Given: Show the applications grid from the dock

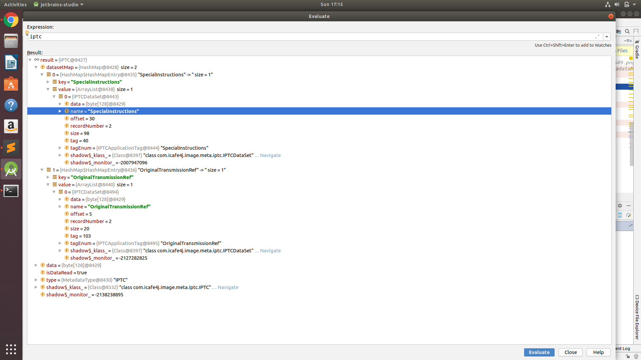Looking at the screenshot, I should [11, 349].
